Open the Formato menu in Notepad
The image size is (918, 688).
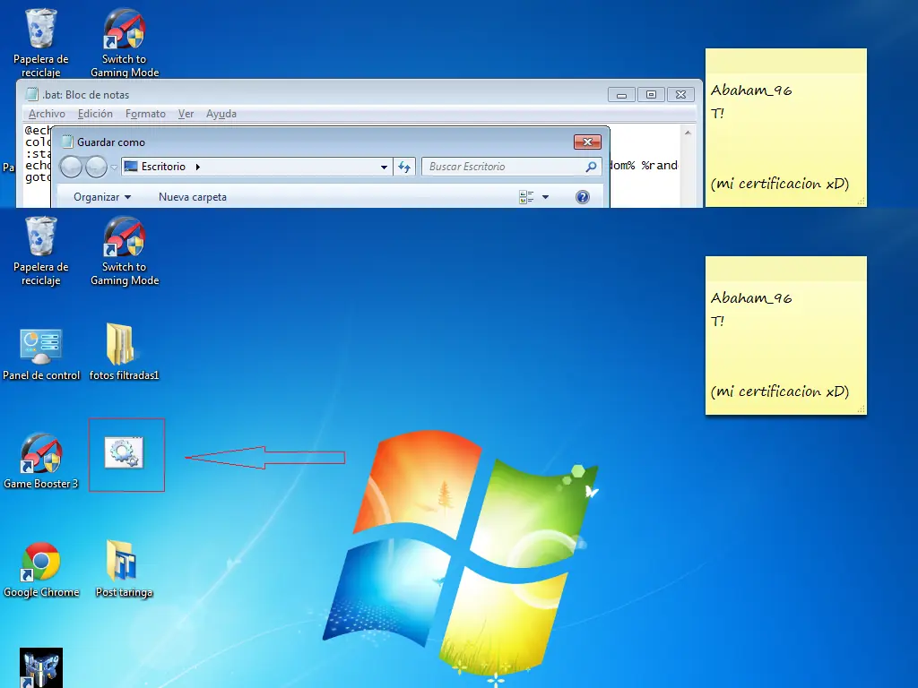[x=145, y=114]
